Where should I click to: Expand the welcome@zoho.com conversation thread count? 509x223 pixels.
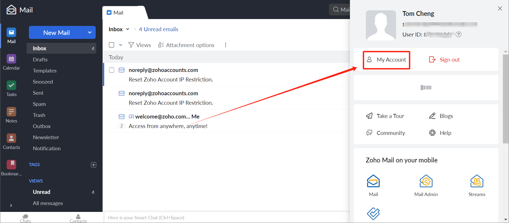(121, 126)
